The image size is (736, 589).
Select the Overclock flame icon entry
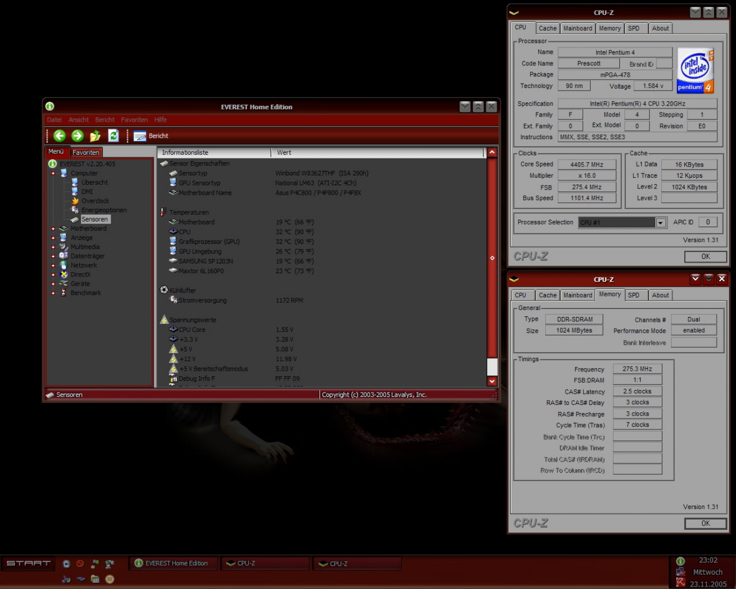pyautogui.click(x=75, y=200)
